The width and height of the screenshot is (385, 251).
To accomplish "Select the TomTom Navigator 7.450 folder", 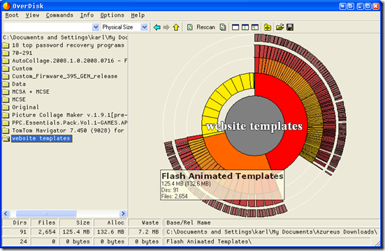I will point(68,130).
